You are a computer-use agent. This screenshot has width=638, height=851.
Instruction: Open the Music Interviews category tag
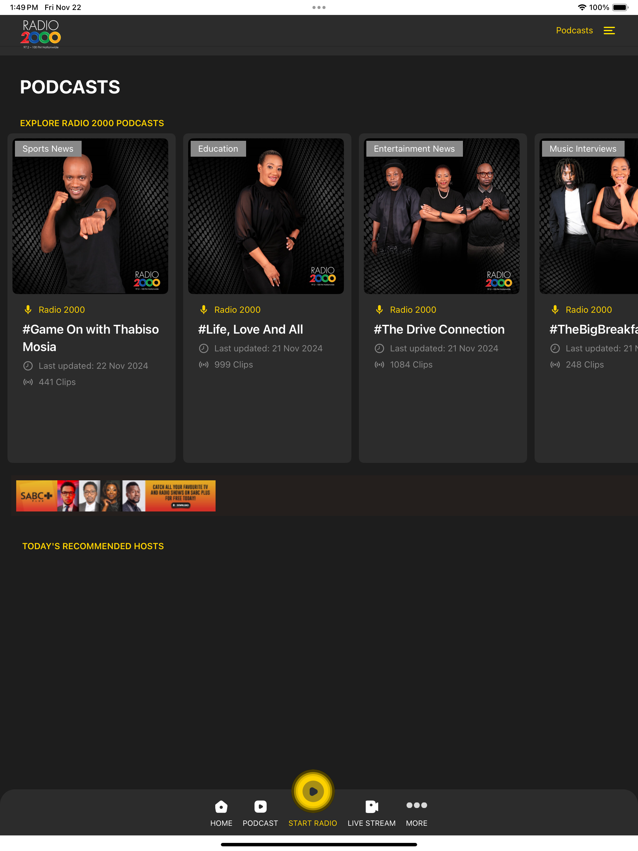[583, 149]
